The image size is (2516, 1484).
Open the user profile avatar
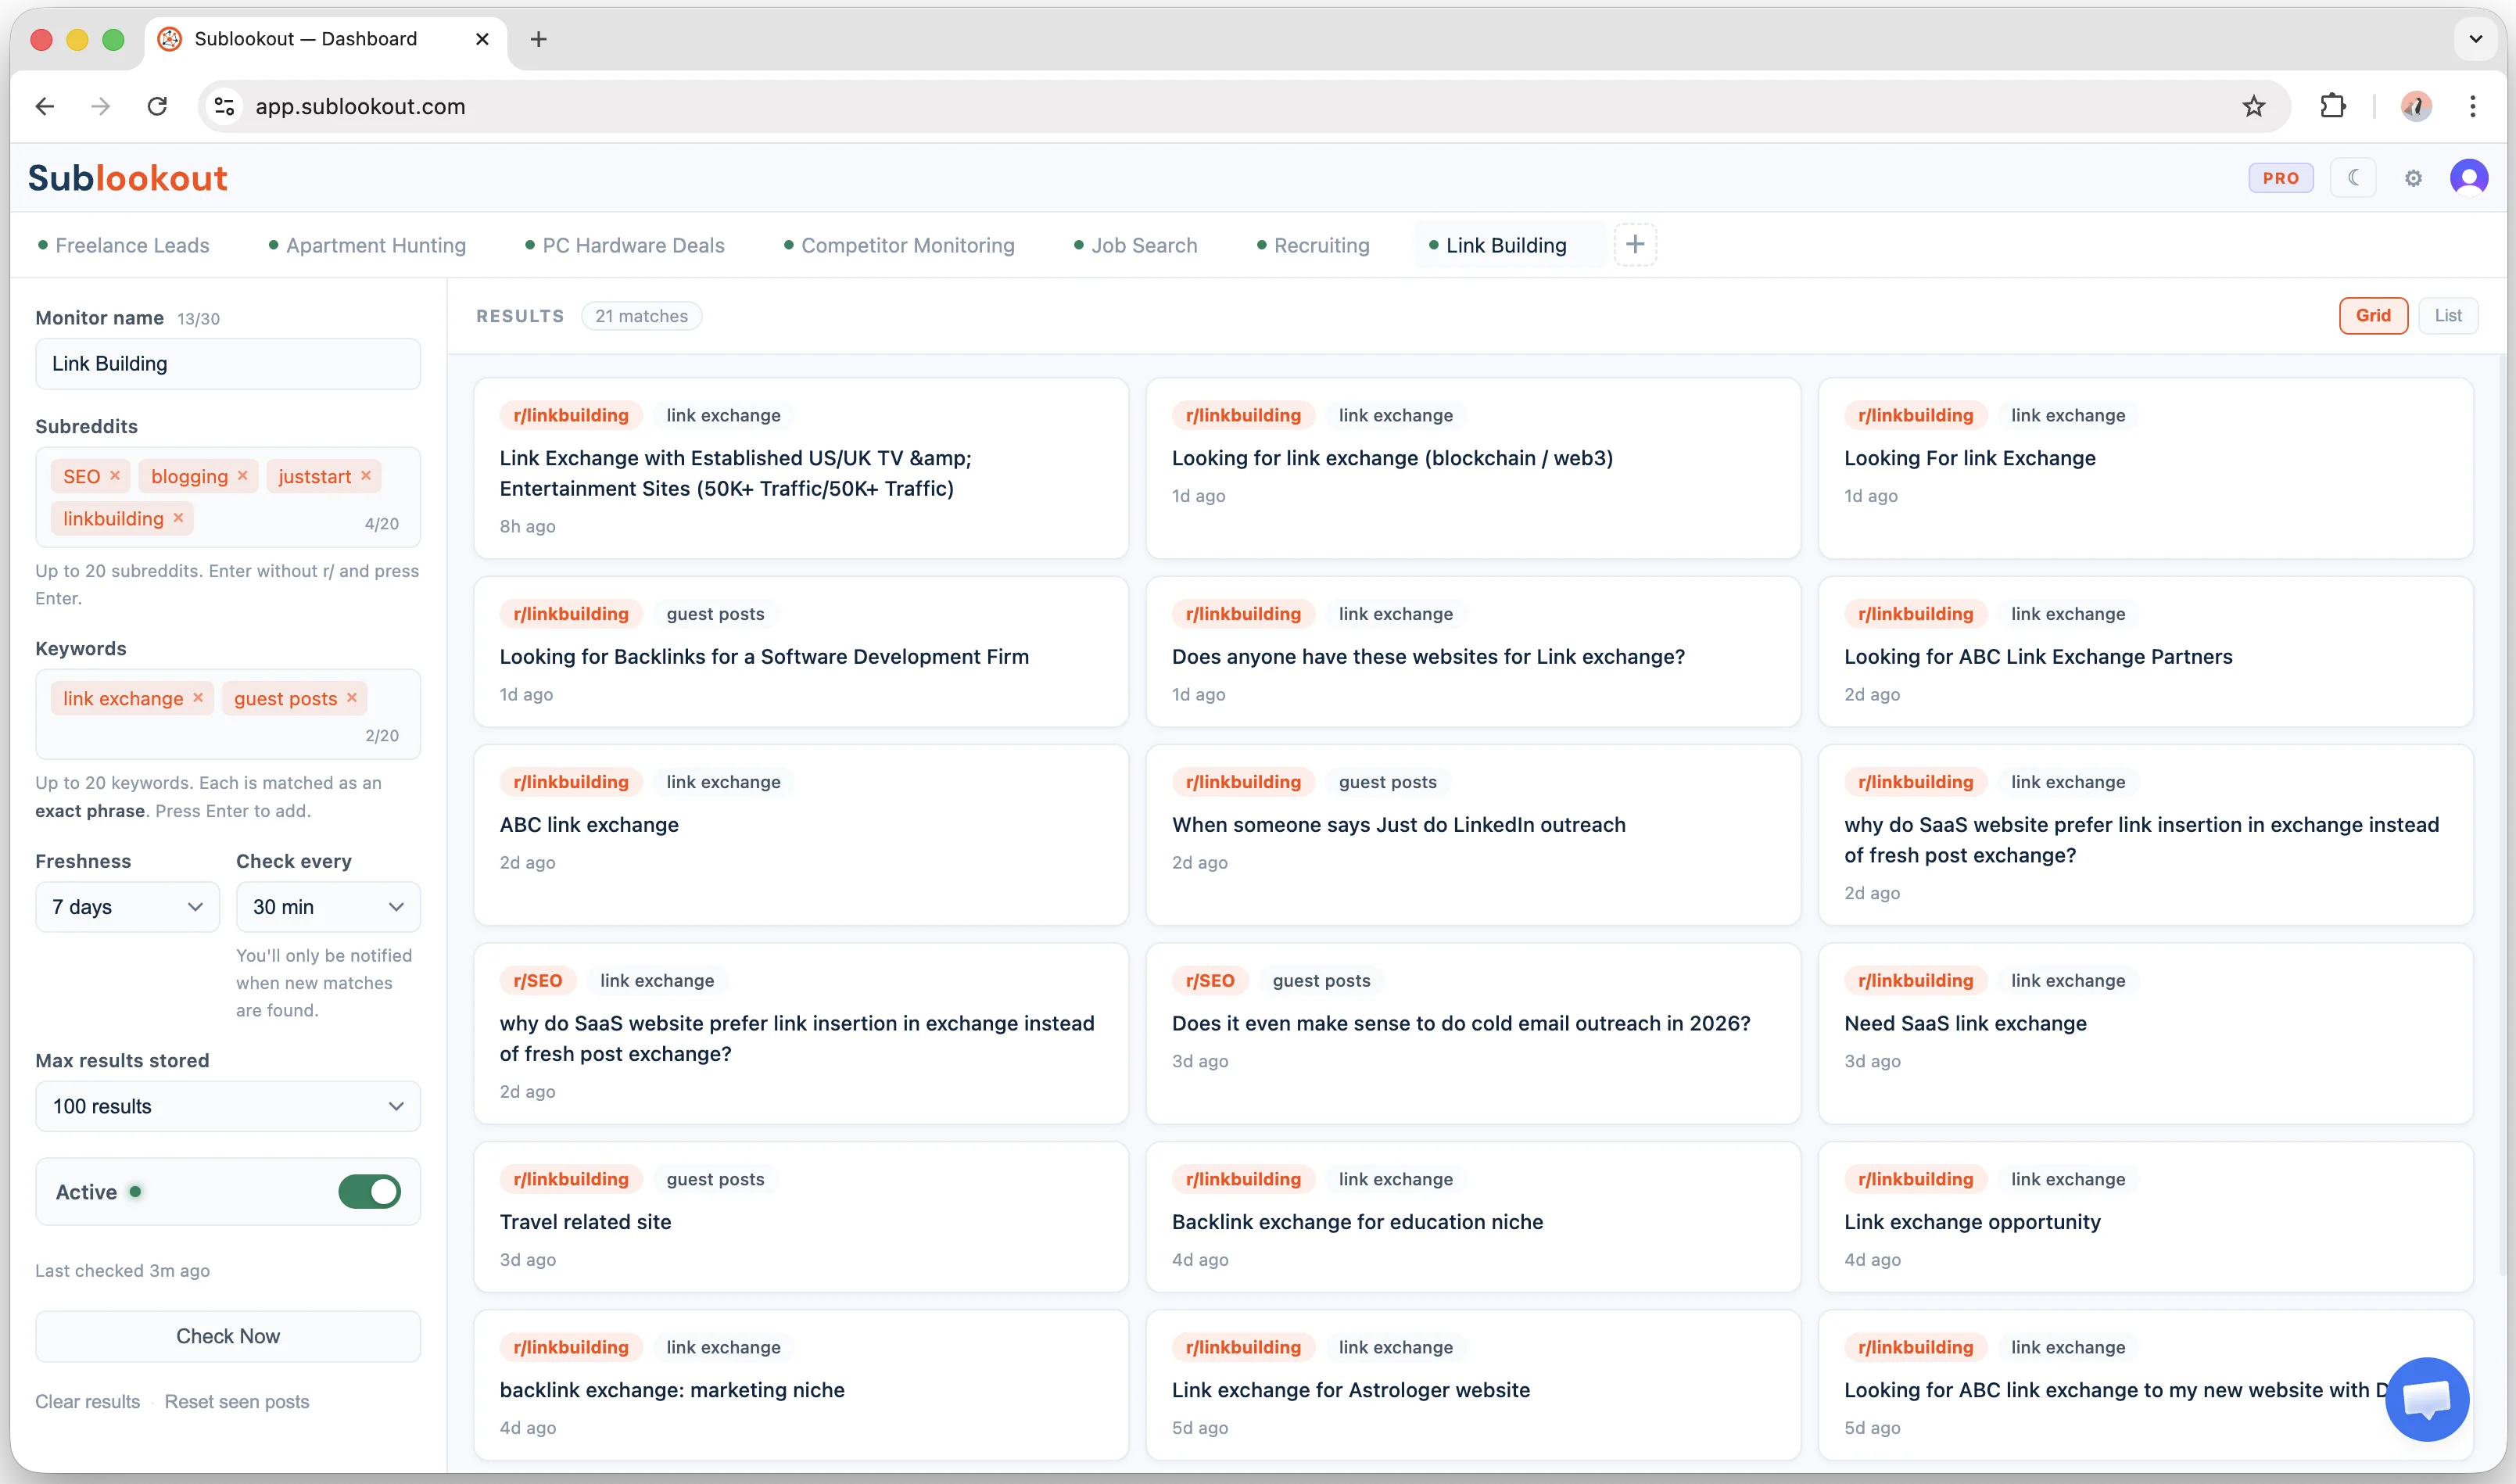tap(2470, 177)
